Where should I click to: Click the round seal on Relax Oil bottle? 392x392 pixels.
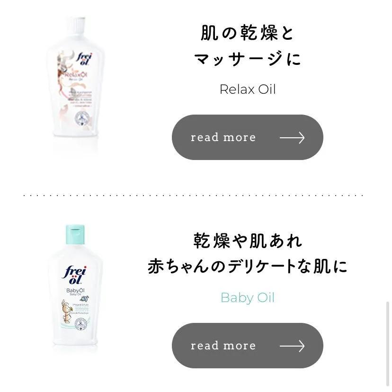click(x=82, y=118)
